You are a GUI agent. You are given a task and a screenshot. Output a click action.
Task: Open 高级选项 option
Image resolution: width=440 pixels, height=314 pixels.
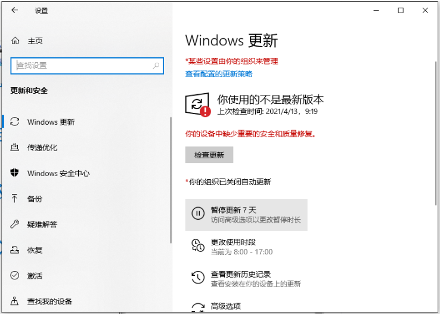click(x=226, y=306)
